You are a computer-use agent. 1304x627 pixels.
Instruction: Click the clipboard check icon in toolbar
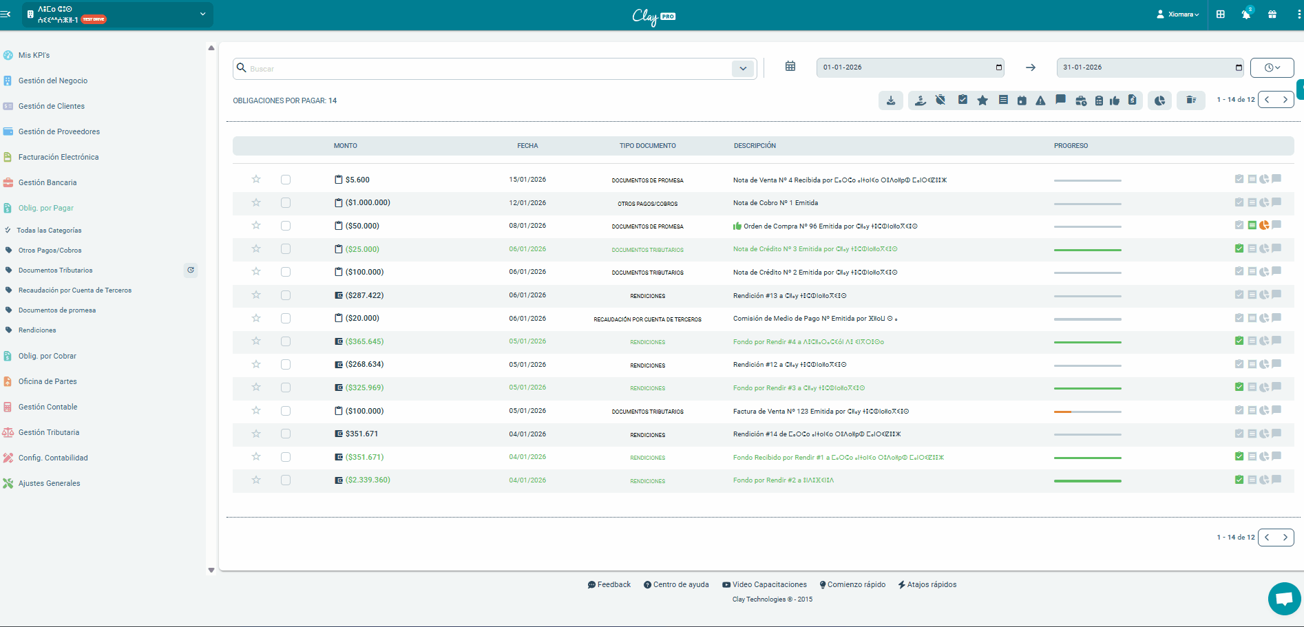pyautogui.click(x=963, y=100)
